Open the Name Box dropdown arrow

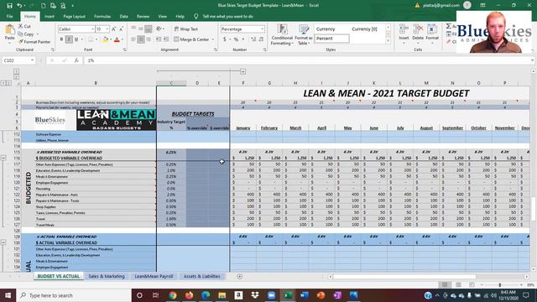[32, 60]
